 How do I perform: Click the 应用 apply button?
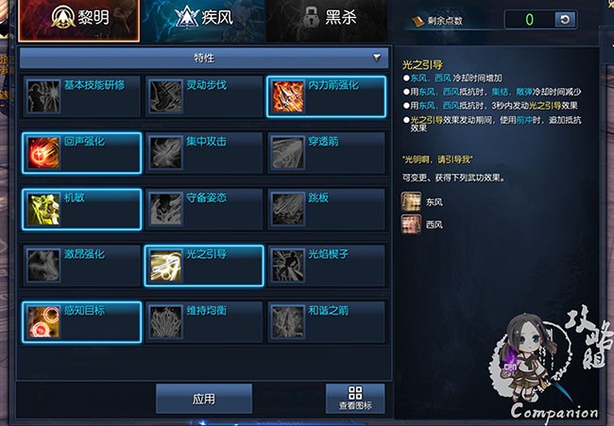tap(204, 399)
